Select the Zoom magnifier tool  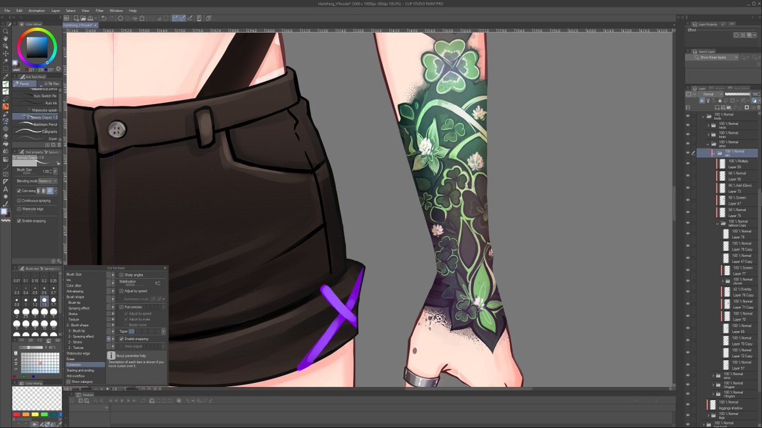pos(5,30)
